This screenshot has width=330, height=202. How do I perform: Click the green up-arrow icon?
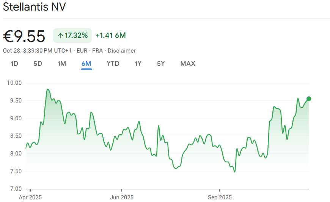click(x=60, y=36)
